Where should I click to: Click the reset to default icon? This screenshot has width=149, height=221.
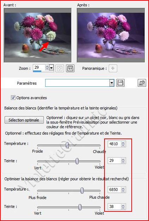142,83
